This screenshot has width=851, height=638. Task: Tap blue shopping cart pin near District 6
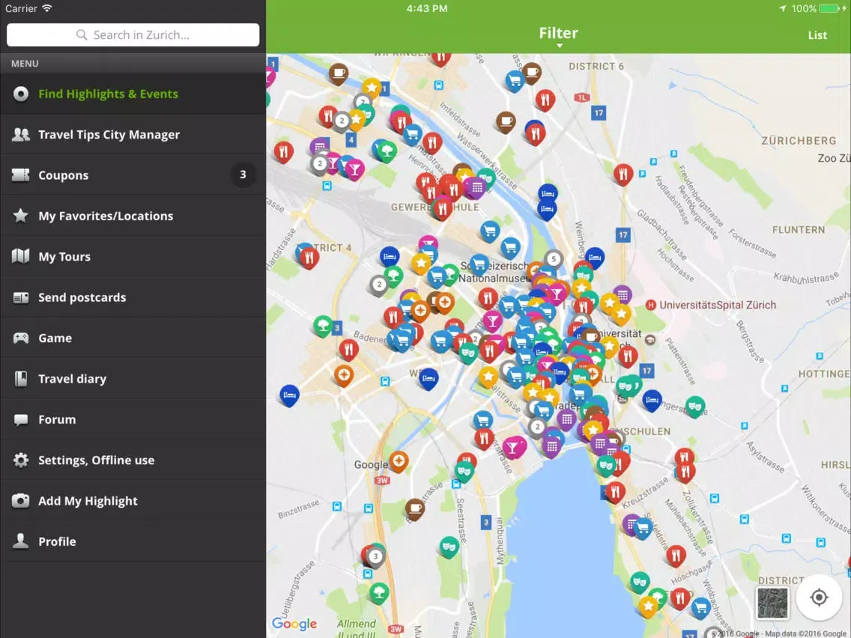(x=515, y=82)
